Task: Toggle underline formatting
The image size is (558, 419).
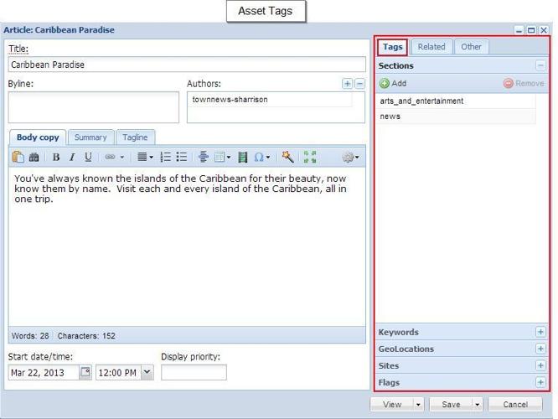Action: [88, 157]
